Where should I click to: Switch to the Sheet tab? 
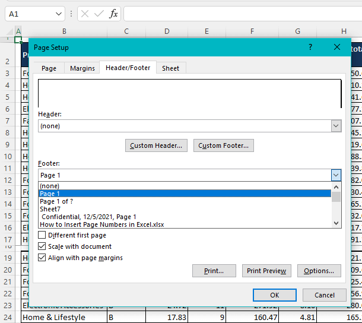click(x=170, y=68)
